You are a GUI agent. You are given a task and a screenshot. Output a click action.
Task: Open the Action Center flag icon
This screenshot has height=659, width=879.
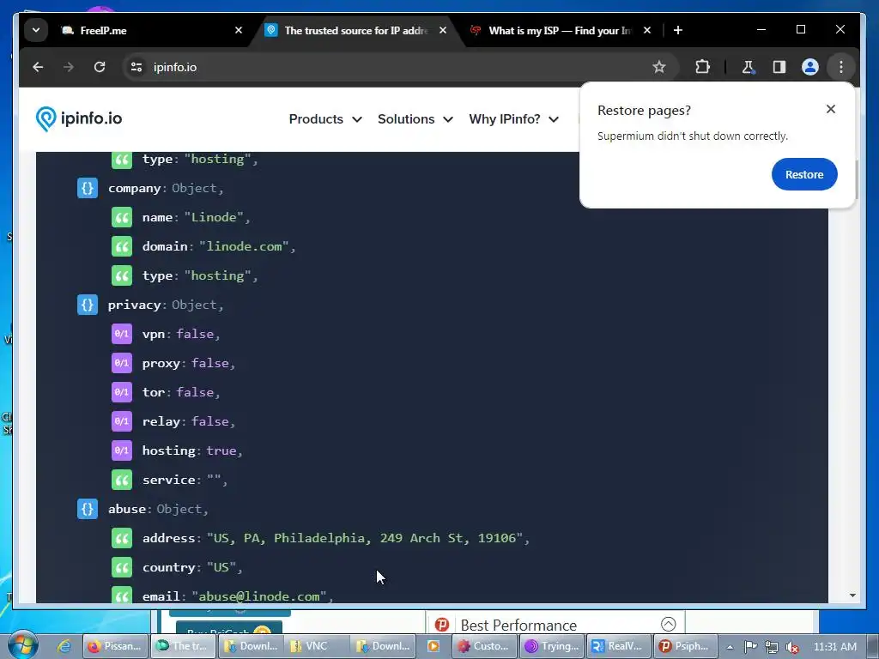tap(750, 647)
